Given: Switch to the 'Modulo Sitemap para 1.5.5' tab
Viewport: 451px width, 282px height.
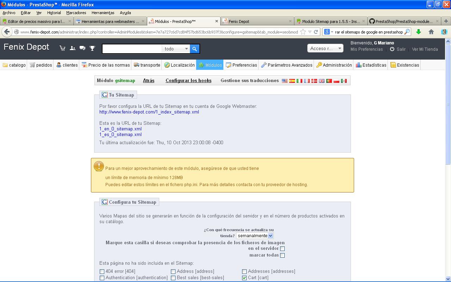Looking at the screenshot, I should coord(331,21).
